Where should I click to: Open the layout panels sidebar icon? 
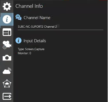[x=7, y=32]
